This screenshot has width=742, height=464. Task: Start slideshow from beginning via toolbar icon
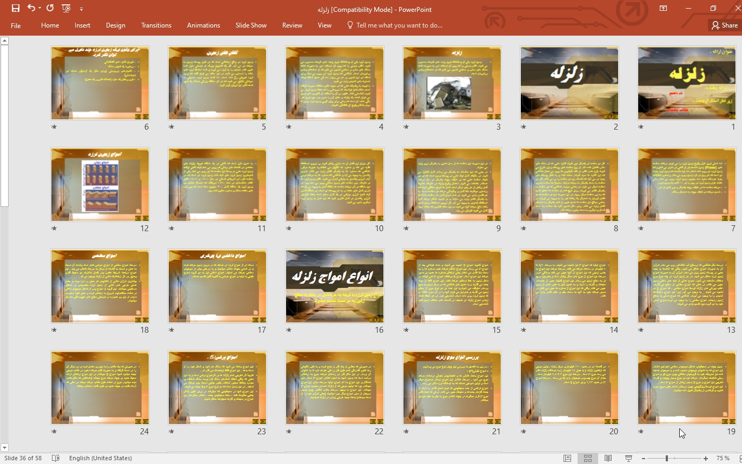click(x=66, y=9)
